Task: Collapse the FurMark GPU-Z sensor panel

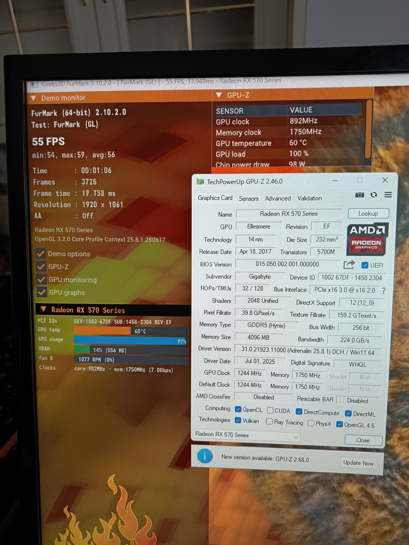Action: (x=219, y=95)
